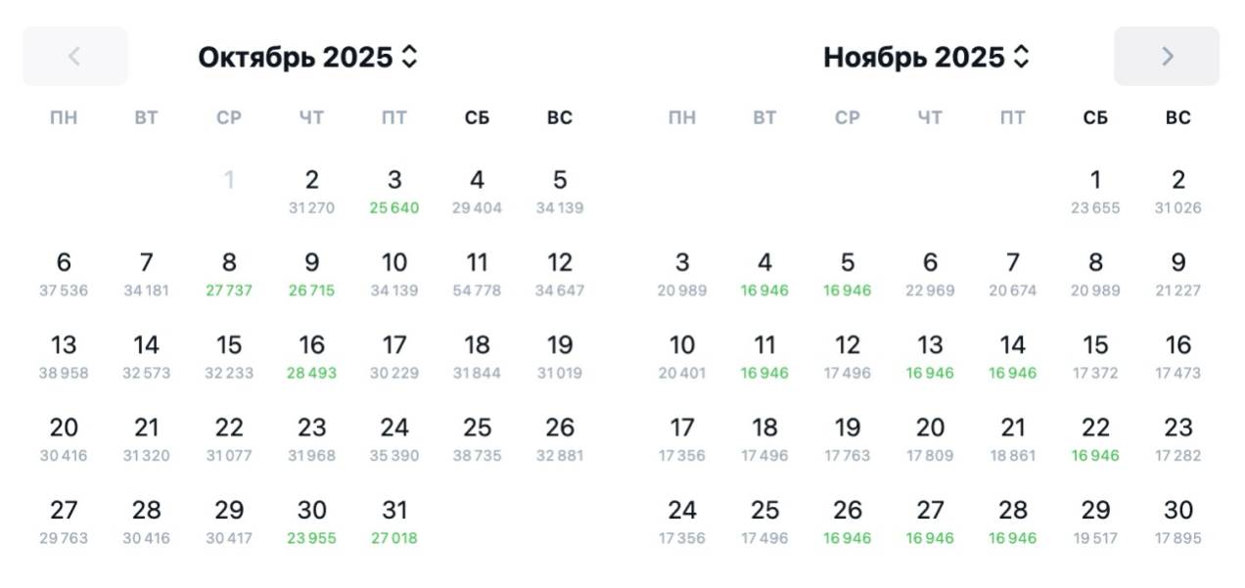Select November 29 priced 19 517
The width and height of the screenshot is (1245, 588).
(x=1095, y=521)
